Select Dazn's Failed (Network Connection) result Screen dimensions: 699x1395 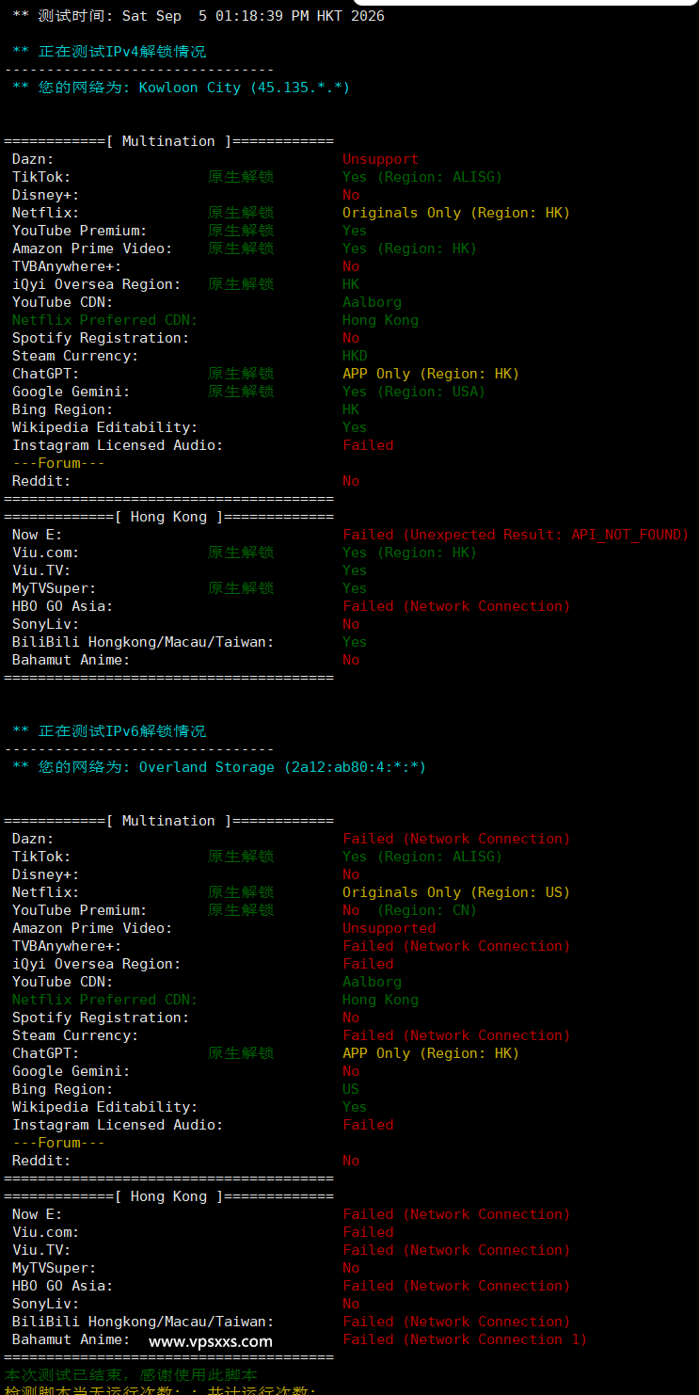(x=456, y=839)
